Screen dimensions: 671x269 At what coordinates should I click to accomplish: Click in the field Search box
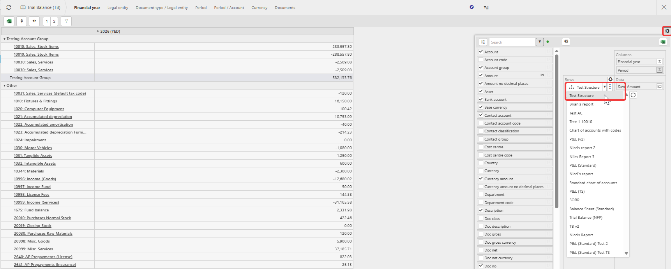click(x=512, y=42)
